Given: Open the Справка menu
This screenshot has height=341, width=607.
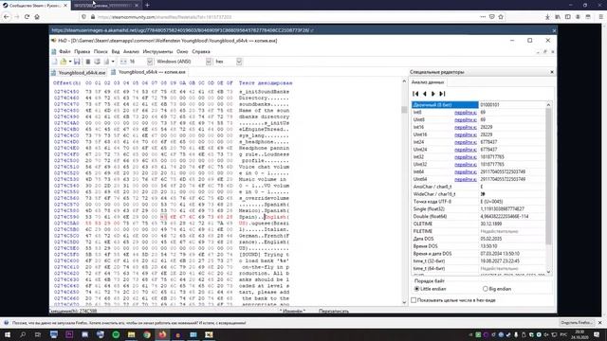Looking at the screenshot, I should 201,51.
